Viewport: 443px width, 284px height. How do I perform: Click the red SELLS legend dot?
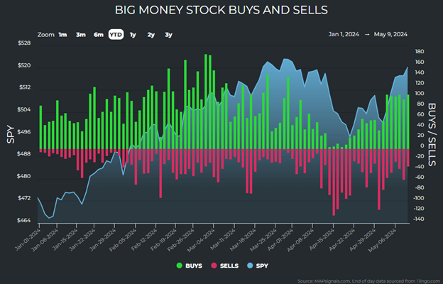[x=214, y=266]
